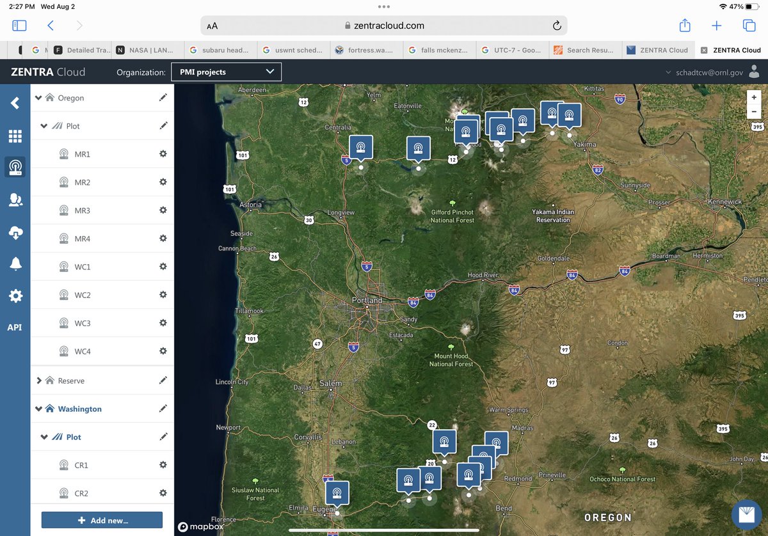
Task: Tap the Safari share icon
Action: (x=685, y=25)
